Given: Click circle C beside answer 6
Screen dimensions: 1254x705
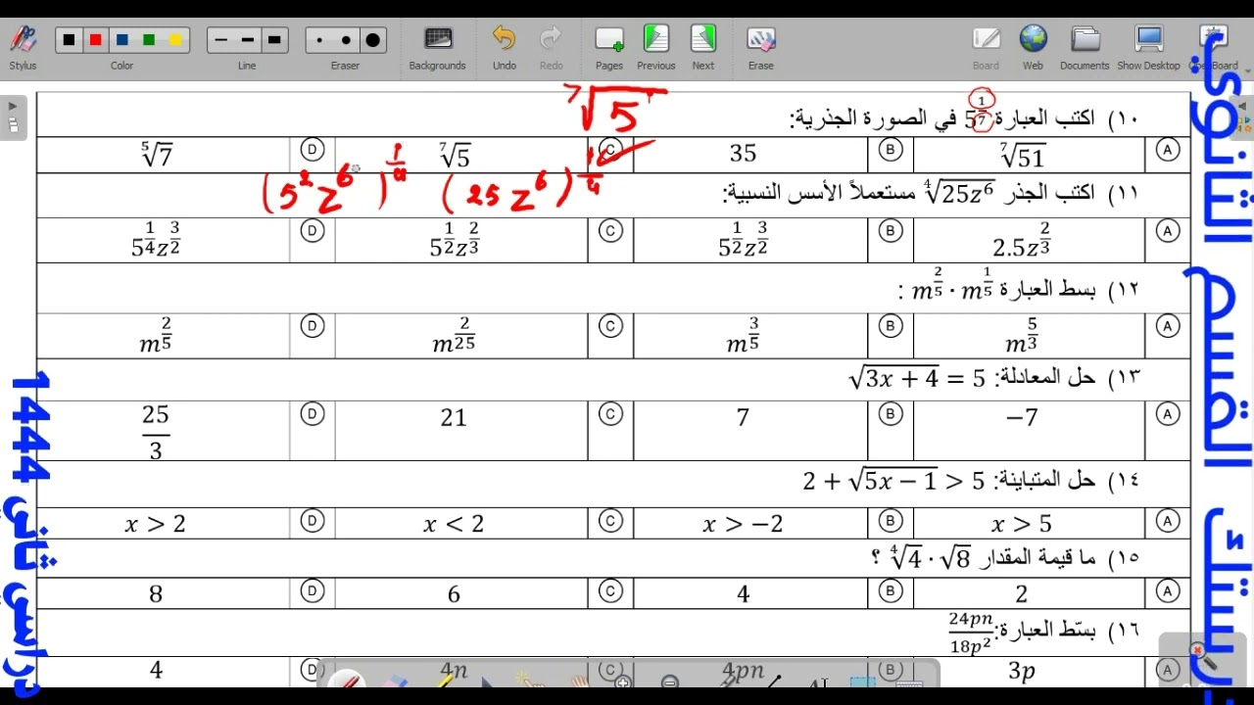Looking at the screenshot, I should pyautogui.click(x=610, y=590).
